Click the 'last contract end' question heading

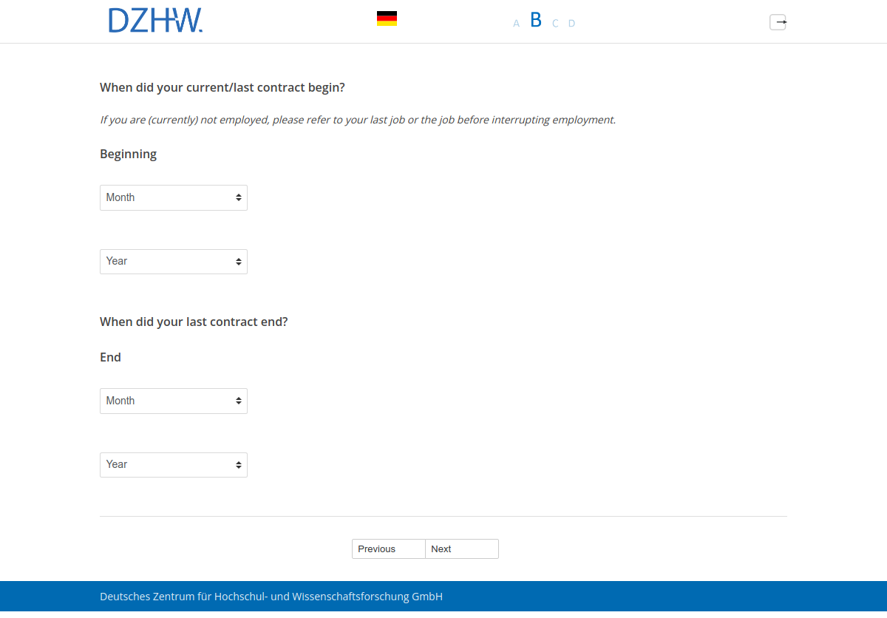click(194, 322)
